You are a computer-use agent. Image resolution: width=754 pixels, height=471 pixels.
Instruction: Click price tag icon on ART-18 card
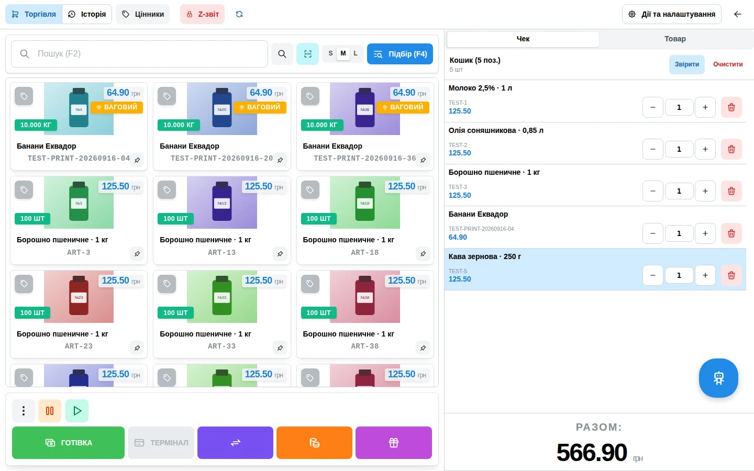310,190
